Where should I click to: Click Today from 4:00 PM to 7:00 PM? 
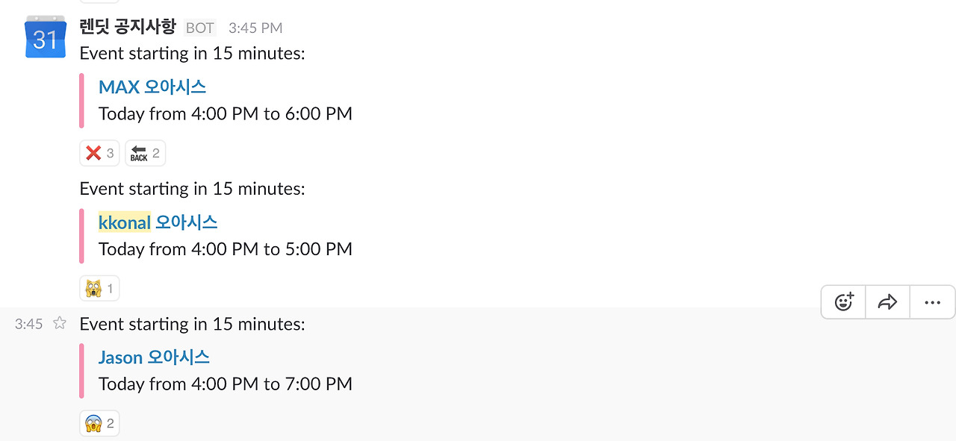coord(226,384)
